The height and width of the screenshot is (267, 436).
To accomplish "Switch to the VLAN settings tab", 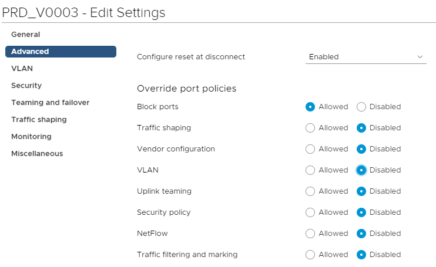I will 22,69.
